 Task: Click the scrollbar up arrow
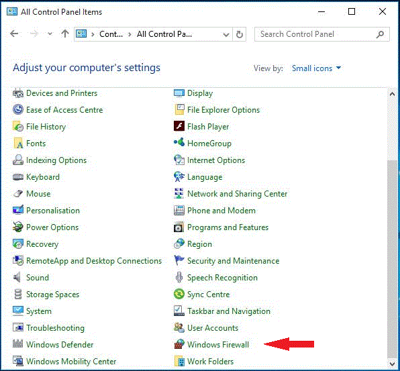[392, 94]
